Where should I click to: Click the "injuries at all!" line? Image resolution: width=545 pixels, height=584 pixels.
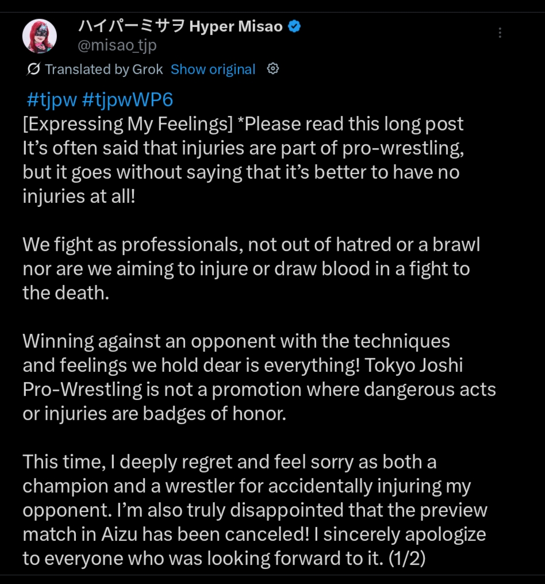(80, 197)
